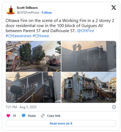Click the 7:21 PM Aug 5 timestamp

(21, 107)
